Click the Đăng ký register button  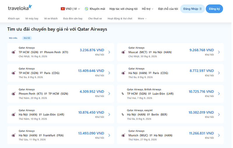pos(214,9)
